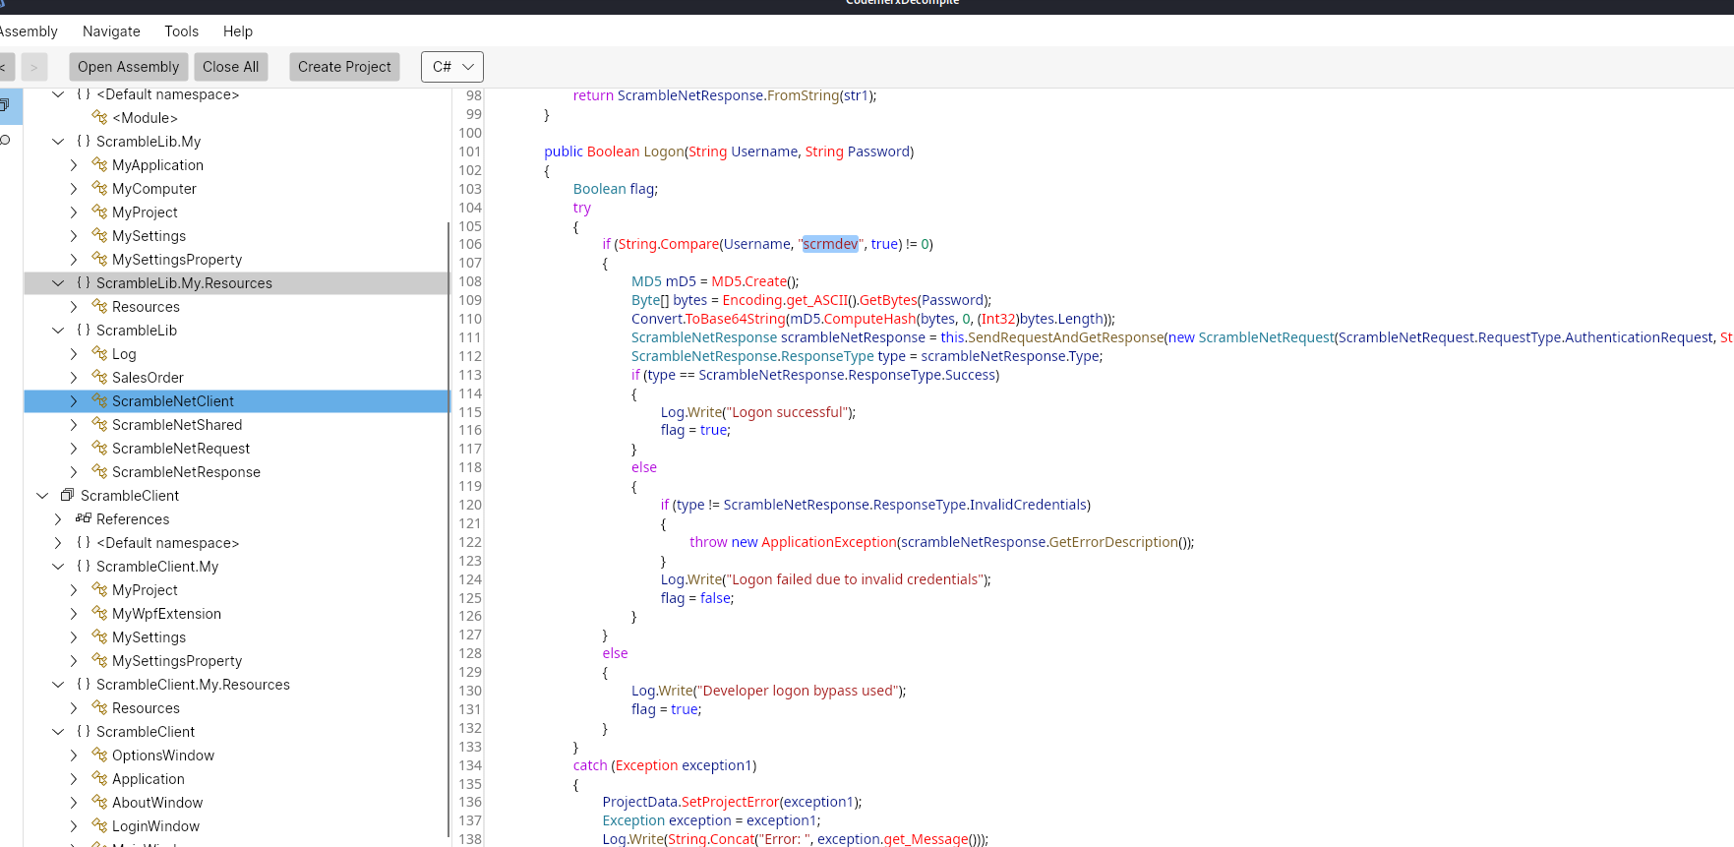
Task: Expand the MyWpfExtension node
Action: 74,613
